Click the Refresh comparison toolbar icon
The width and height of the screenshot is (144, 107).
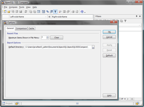pyautogui.click(x=26, y=12)
